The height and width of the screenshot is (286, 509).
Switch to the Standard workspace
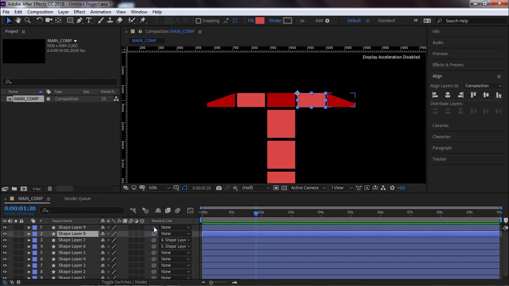[386, 21]
